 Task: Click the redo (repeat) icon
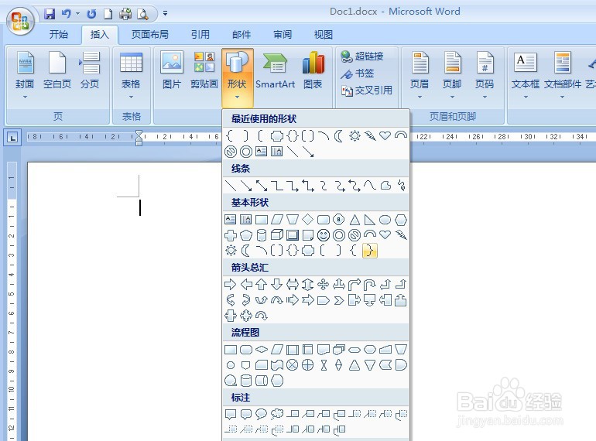[91, 14]
